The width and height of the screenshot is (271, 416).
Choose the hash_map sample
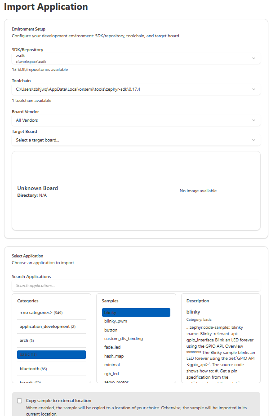coord(114,356)
